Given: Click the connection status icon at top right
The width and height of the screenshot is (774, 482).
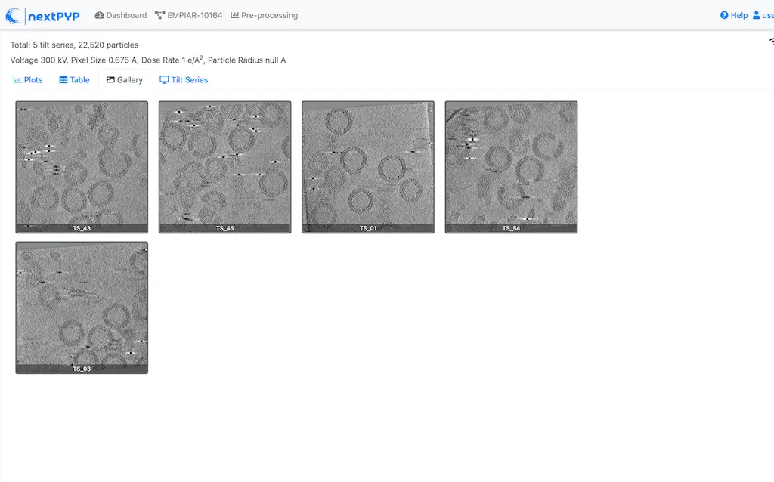Looking at the screenshot, I should click(x=771, y=42).
